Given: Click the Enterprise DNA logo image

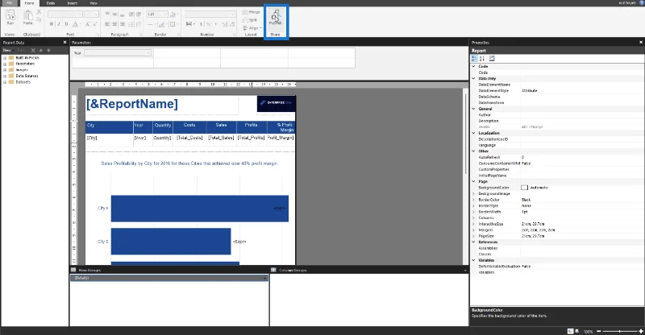Looking at the screenshot, I should point(276,103).
